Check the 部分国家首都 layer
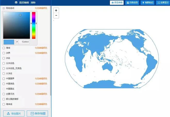The height and width of the screenshot is (117, 170). [4, 99]
